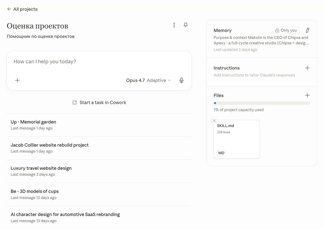
Task: Click the microphone voice input icon
Action: click(182, 80)
